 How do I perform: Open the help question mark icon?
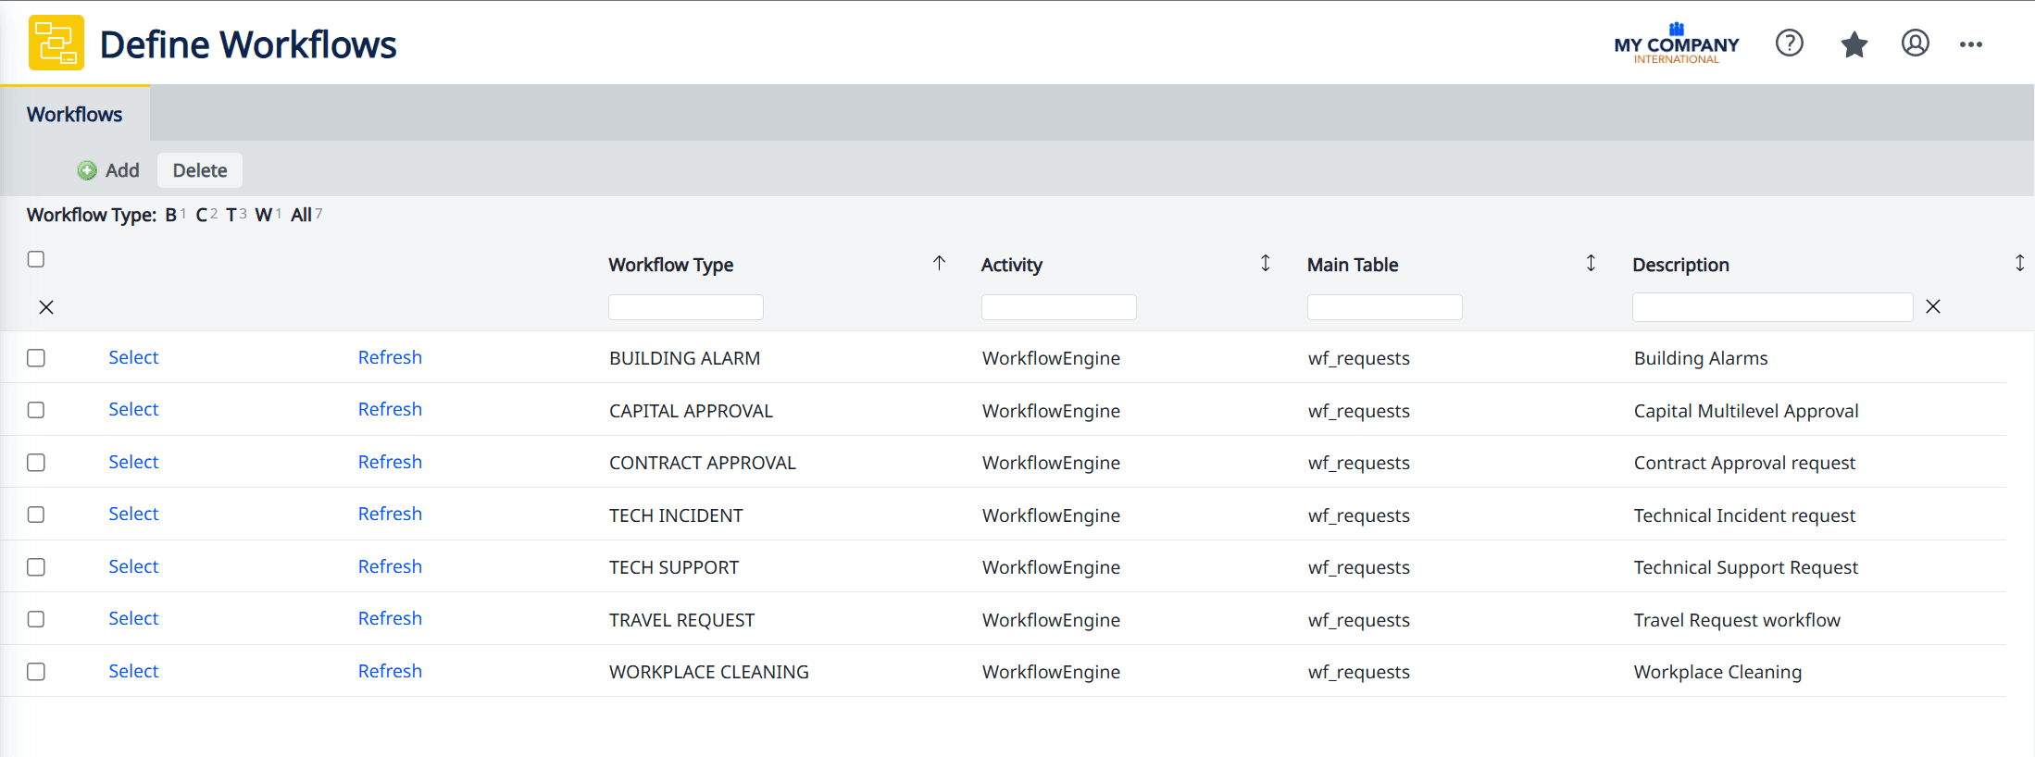pos(1789,43)
